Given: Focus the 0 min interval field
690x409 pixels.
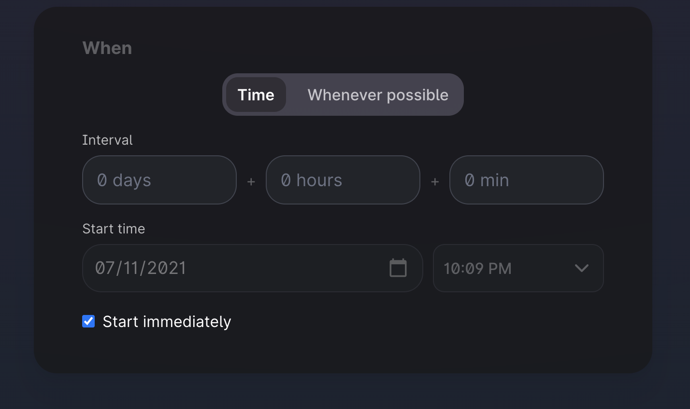Looking at the screenshot, I should click(x=527, y=180).
